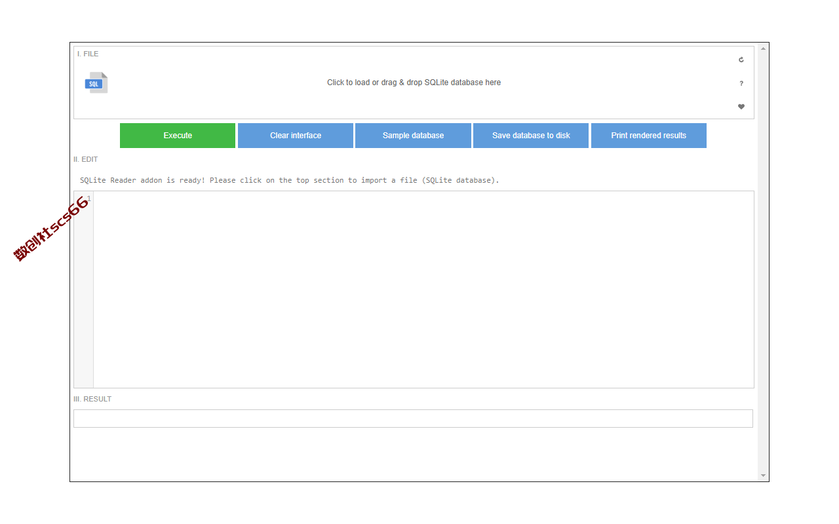
Task: Click the 'SQLite Reader addon is ready' message
Action: [290, 180]
